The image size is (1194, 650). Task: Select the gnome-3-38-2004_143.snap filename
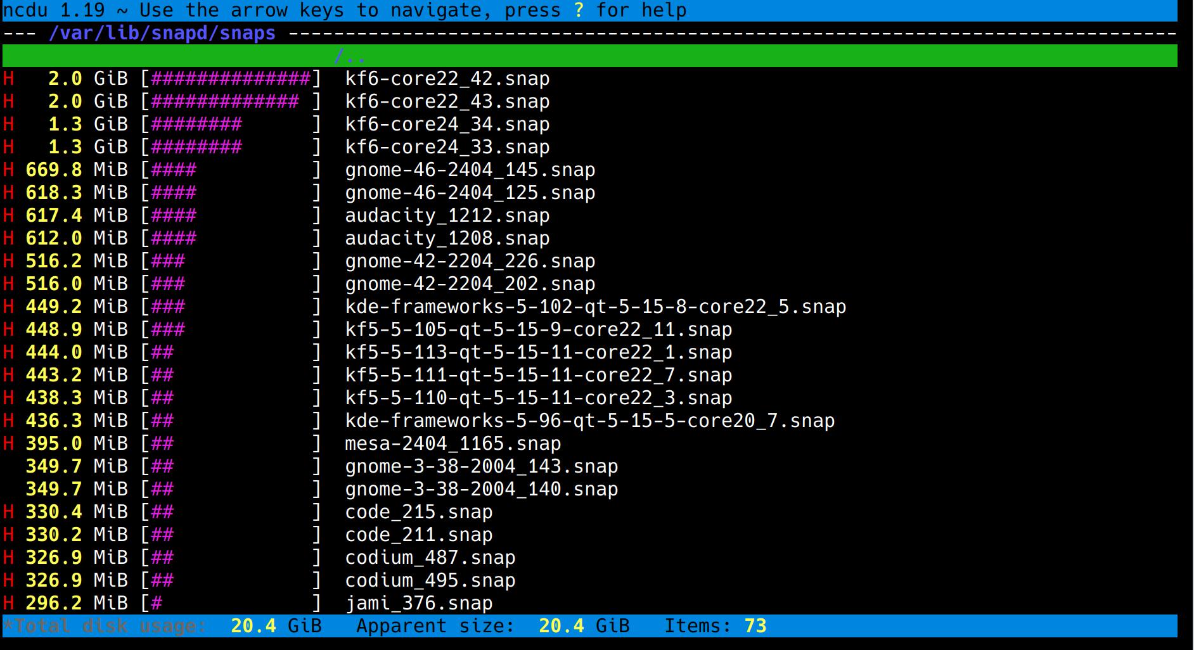(480, 466)
